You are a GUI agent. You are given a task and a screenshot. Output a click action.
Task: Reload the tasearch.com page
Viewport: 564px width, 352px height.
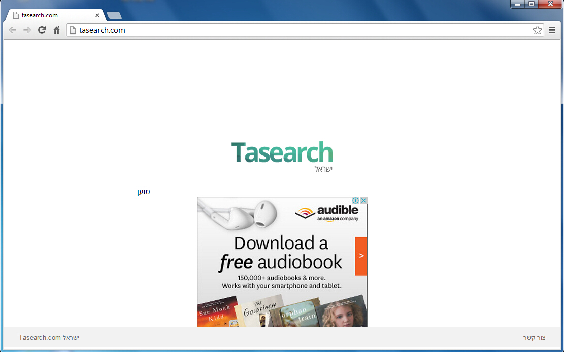pyautogui.click(x=42, y=30)
